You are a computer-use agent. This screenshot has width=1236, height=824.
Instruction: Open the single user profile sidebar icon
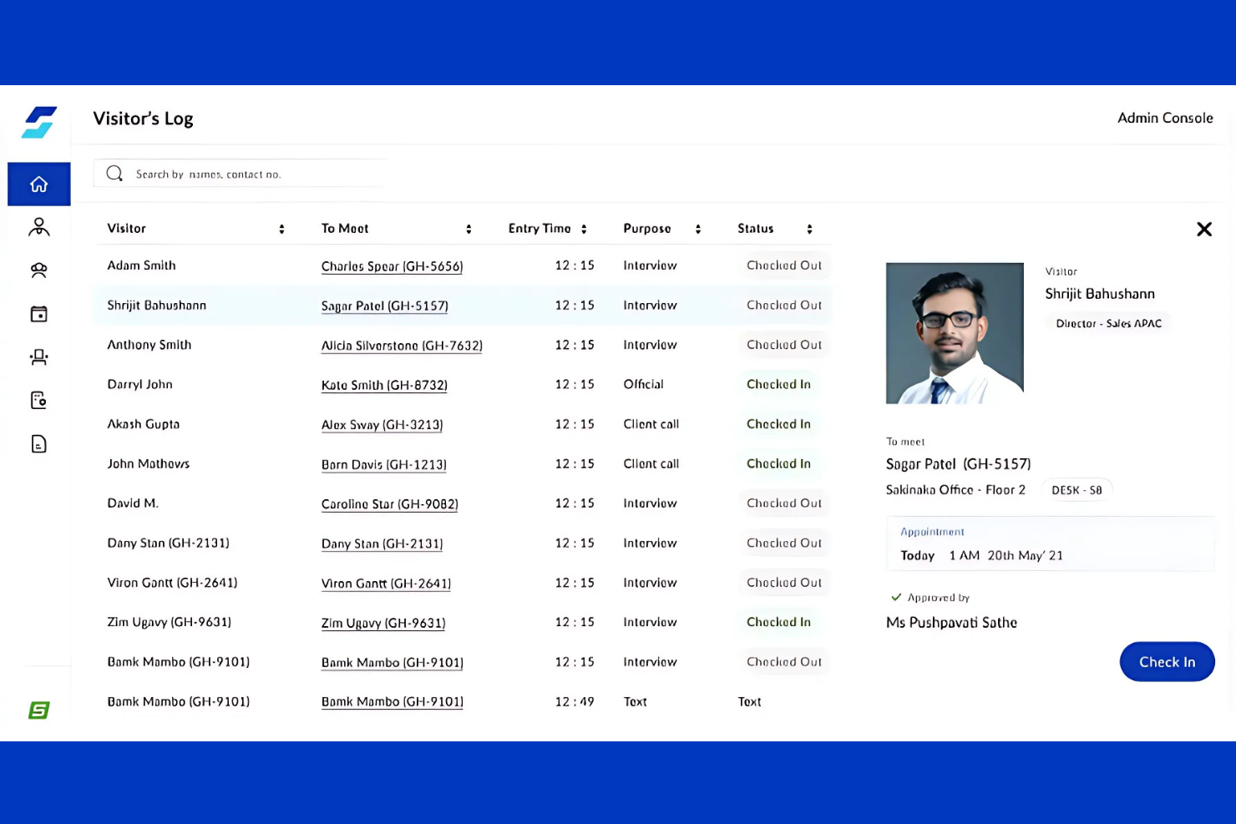tap(39, 227)
